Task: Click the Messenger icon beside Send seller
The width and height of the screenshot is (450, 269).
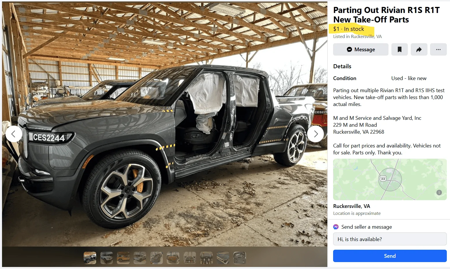Action: coord(336,227)
